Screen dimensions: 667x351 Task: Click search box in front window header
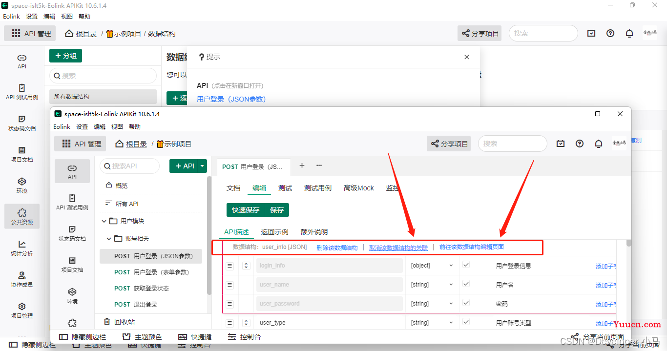[513, 144]
